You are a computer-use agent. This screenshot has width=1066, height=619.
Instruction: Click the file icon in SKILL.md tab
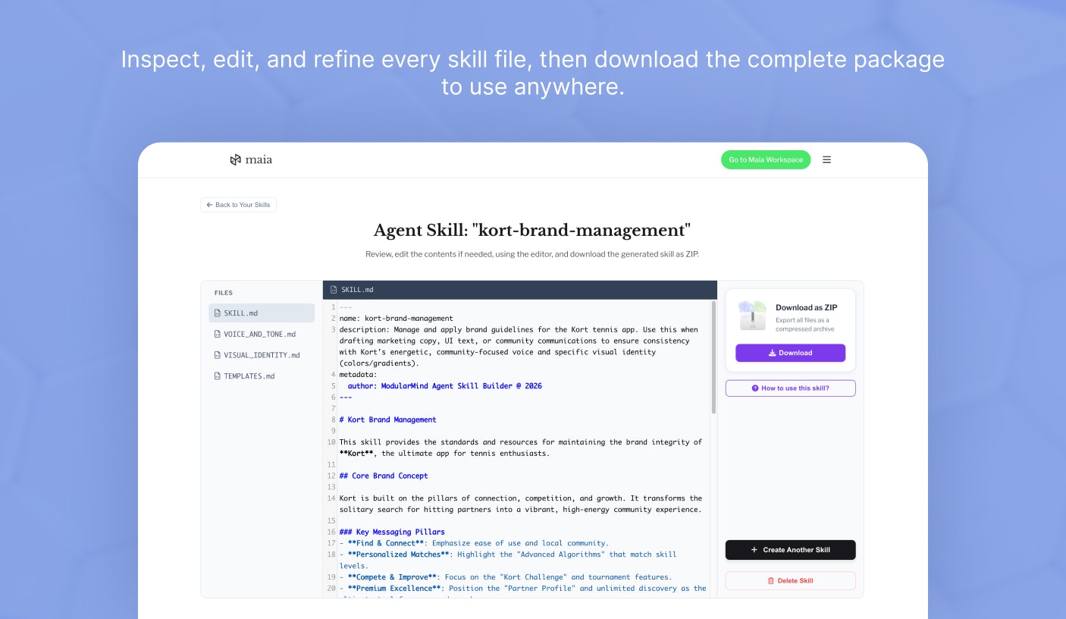(x=334, y=290)
